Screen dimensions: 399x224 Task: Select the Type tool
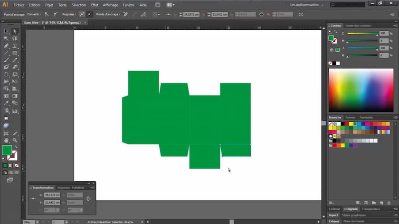(x=15, y=46)
